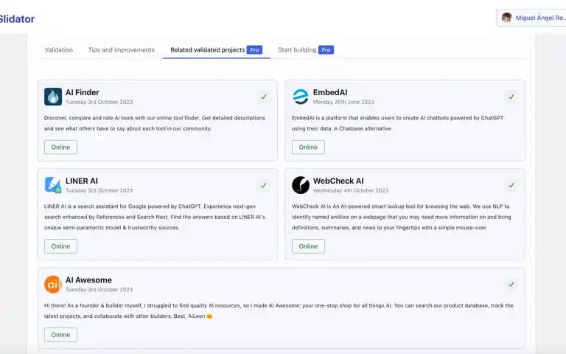Image resolution: width=566 pixels, height=354 pixels.
Task: Click the checkmark icon on AI Finder card
Action: (264, 97)
